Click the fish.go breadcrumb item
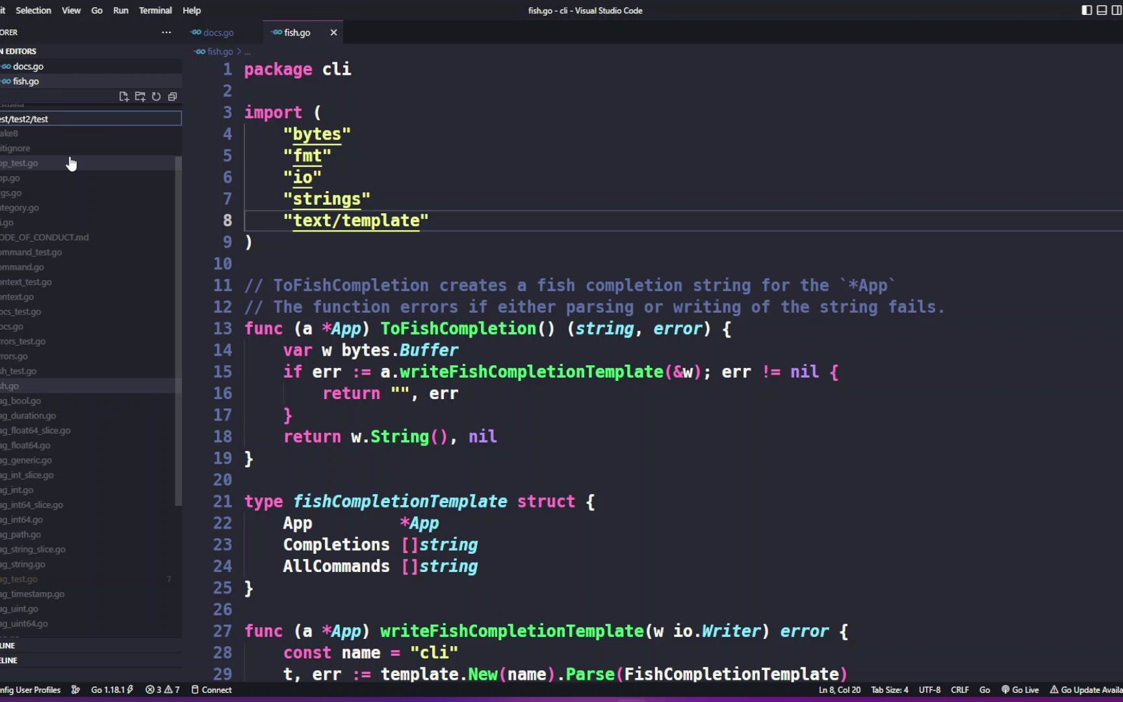 220,51
